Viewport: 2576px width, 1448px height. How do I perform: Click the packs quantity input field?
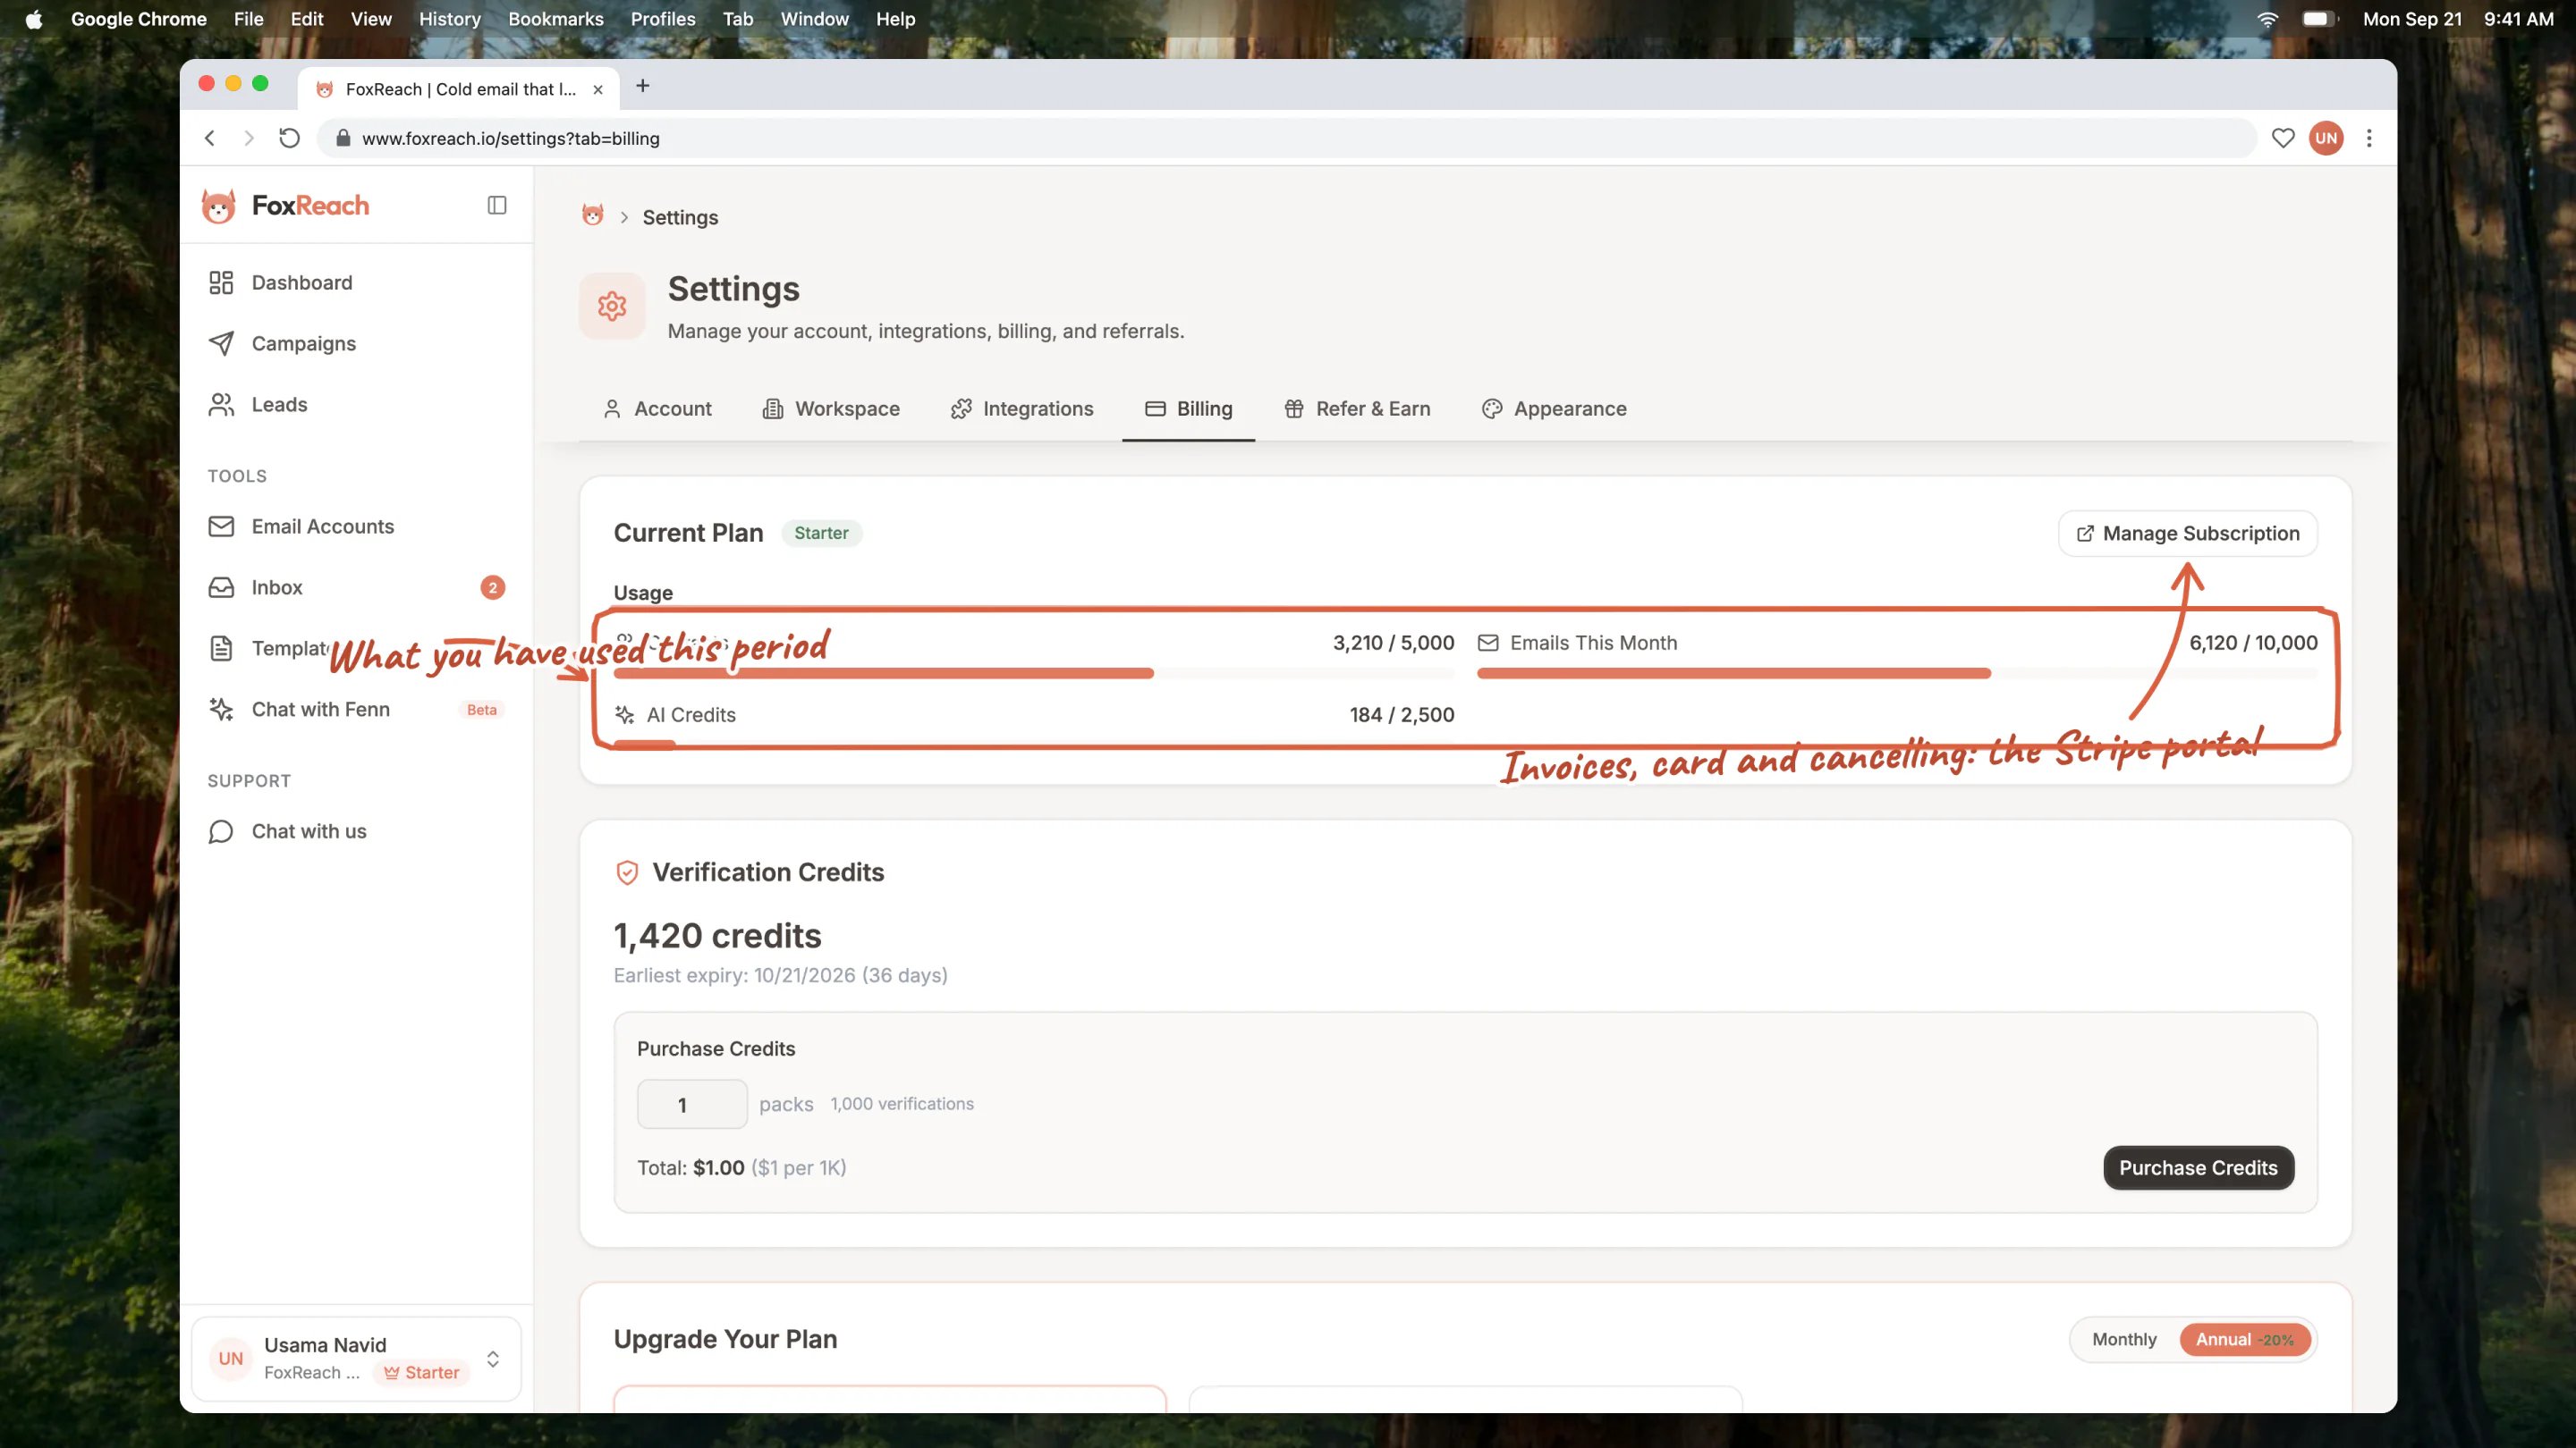click(692, 1104)
